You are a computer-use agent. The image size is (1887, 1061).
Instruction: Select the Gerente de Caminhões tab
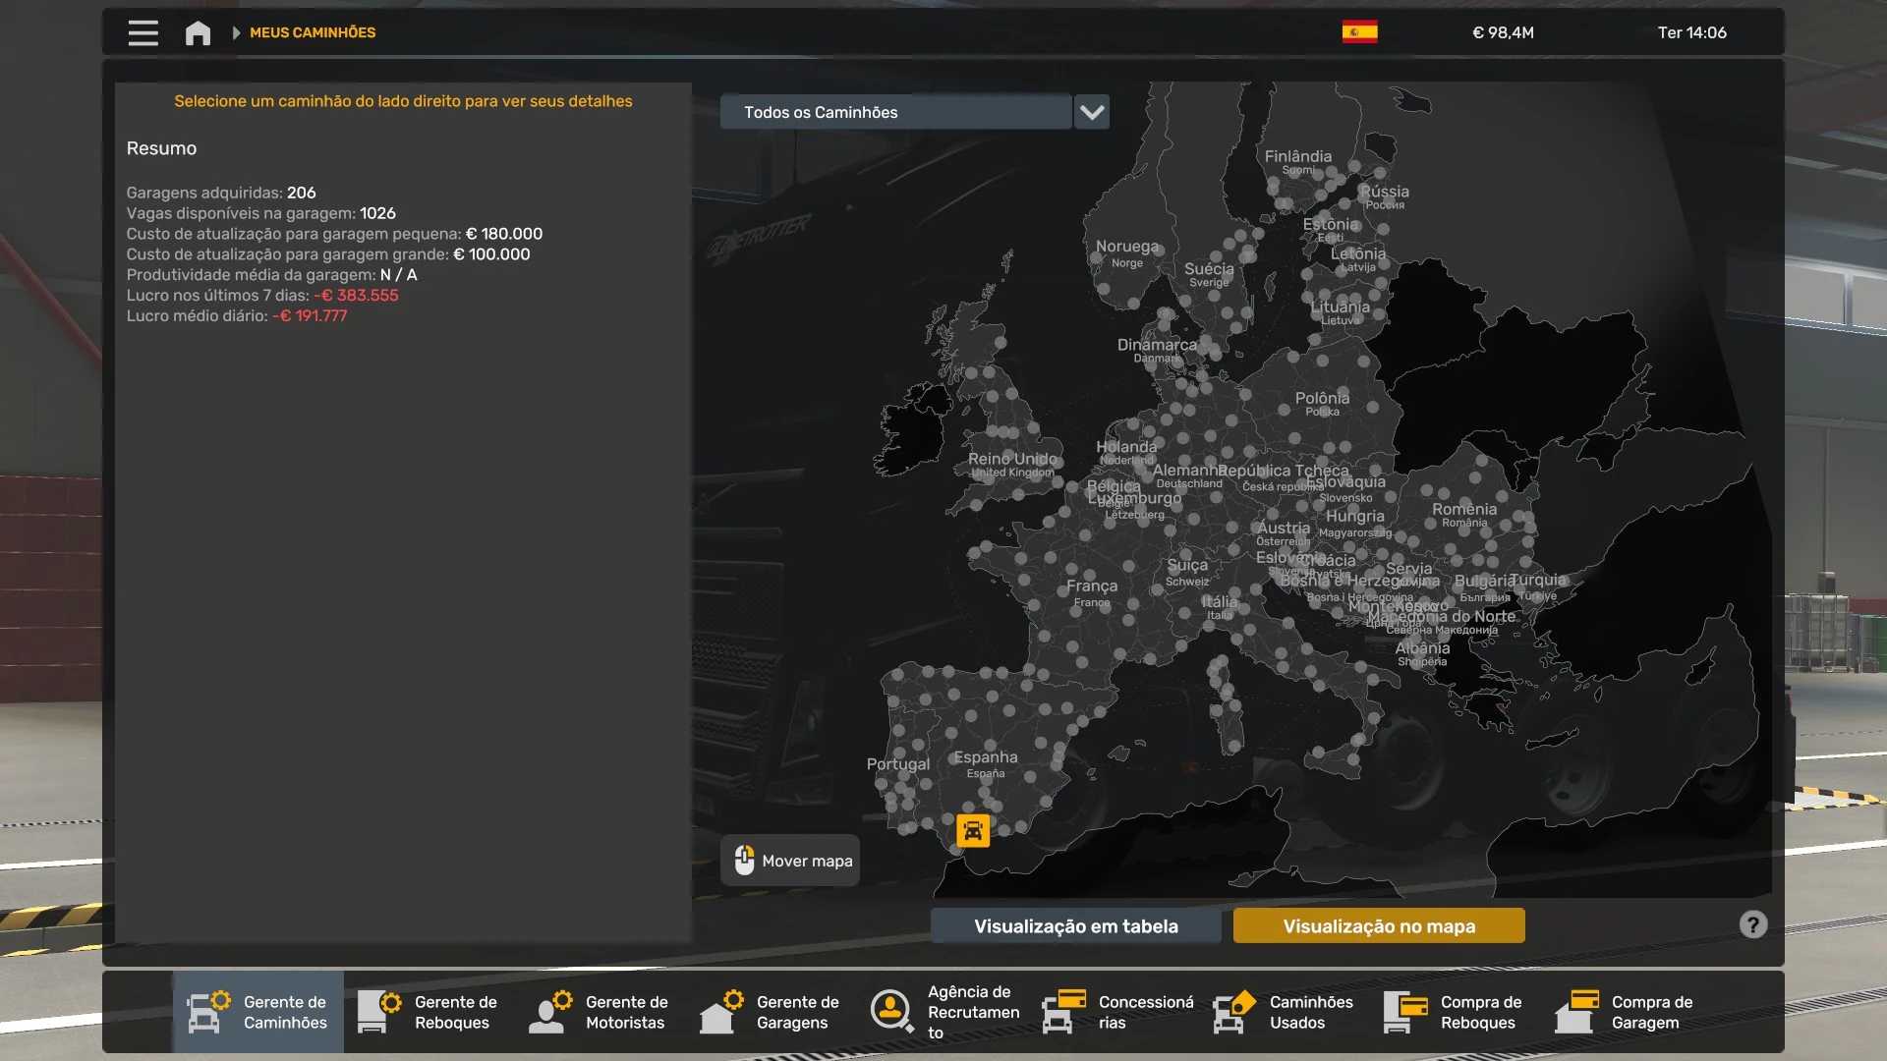coord(258,1012)
